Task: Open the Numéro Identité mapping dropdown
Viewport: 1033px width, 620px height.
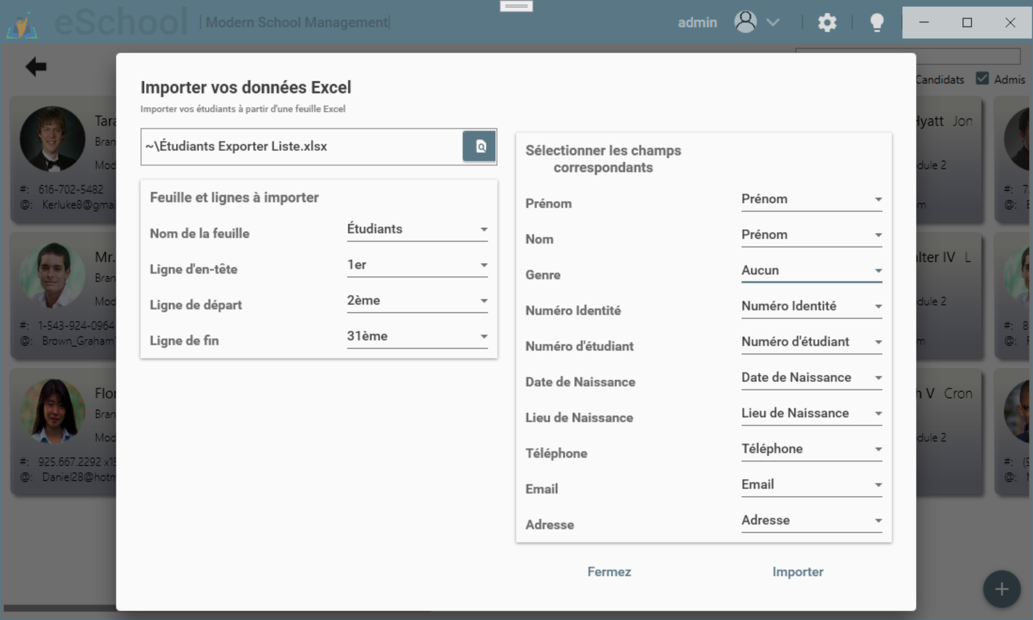Action: (x=811, y=306)
